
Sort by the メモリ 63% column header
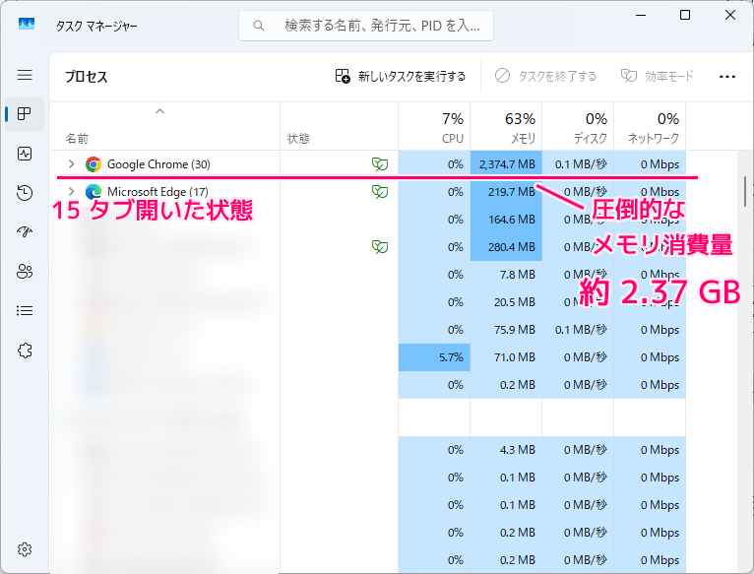point(506,127)
